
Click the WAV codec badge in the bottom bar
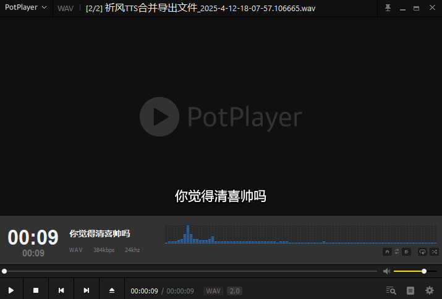tap(213, 291)
